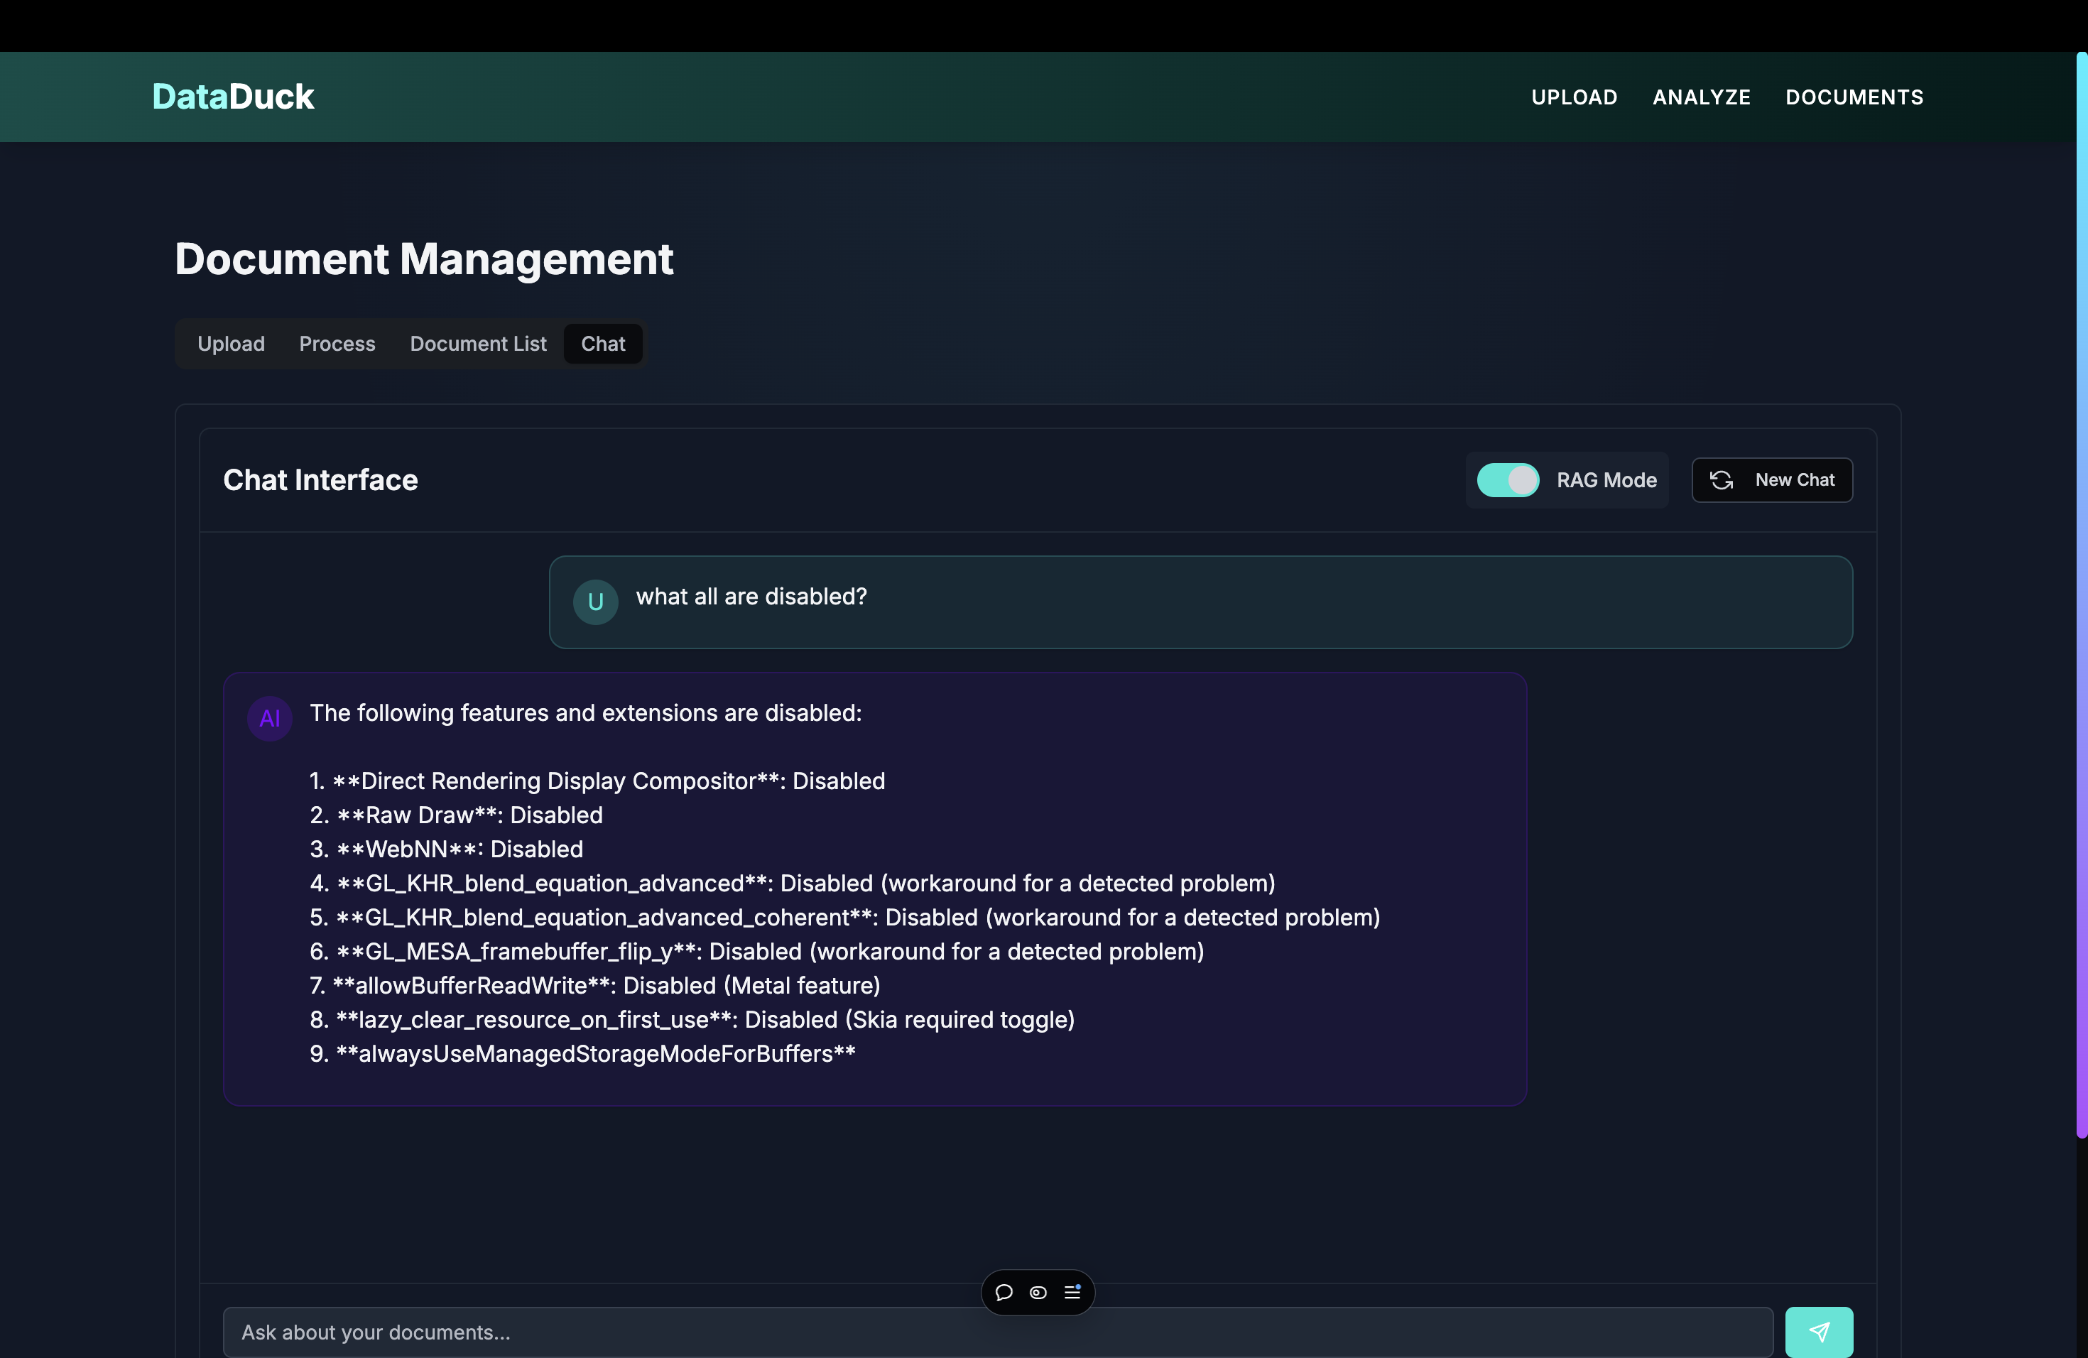Open the floating toolbar menu lines icon
Image resolution: width=2088 pixels, height=1358 pixels.
click(x=1072, y=1292)
